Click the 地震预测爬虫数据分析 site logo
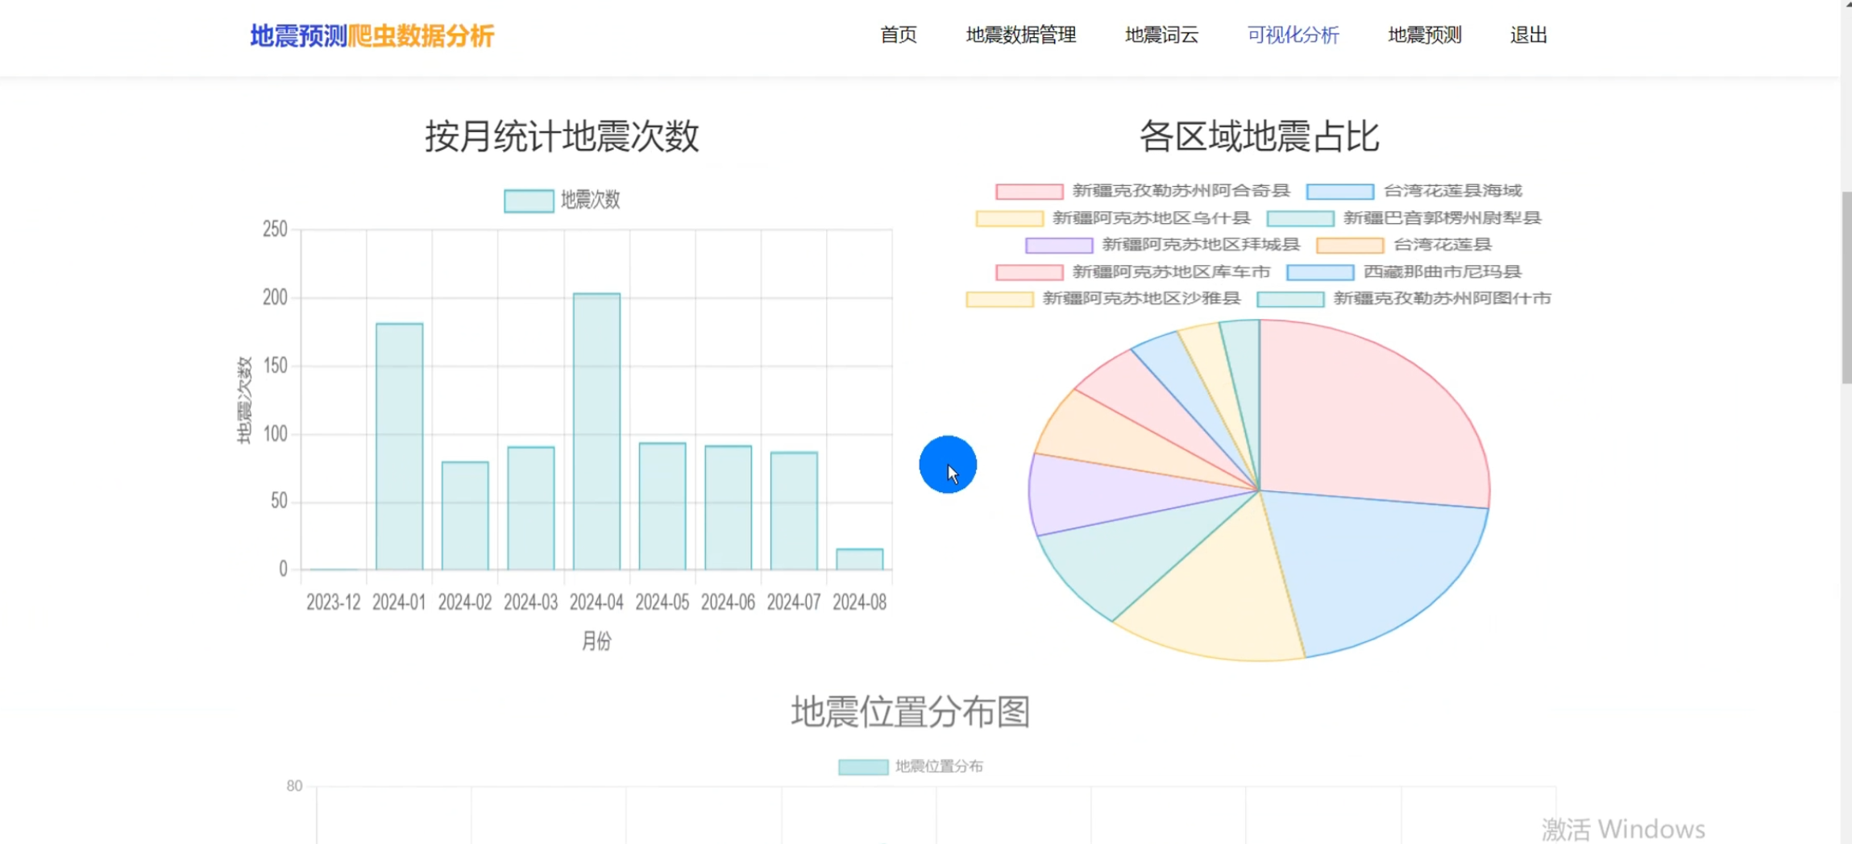 372,36
